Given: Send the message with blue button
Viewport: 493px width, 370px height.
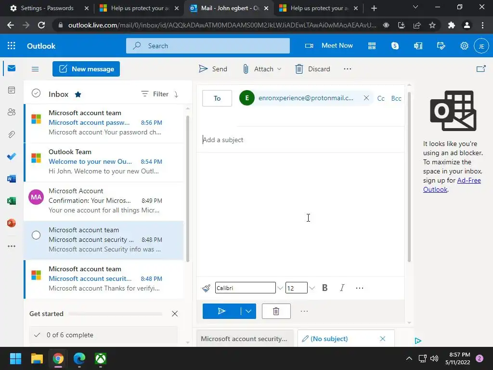Looking at the screenshot, I should [221, 311].
